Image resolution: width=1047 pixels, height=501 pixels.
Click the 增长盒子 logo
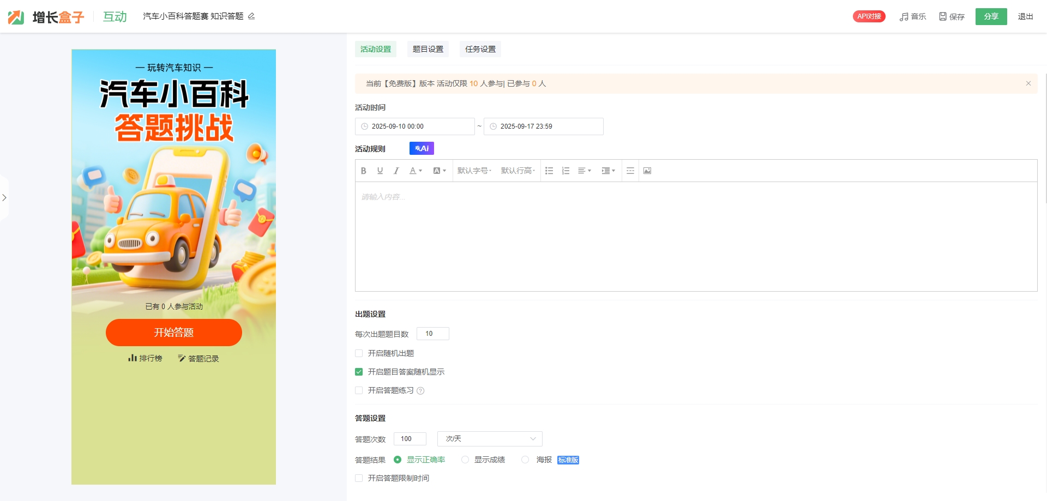[46, 17]
